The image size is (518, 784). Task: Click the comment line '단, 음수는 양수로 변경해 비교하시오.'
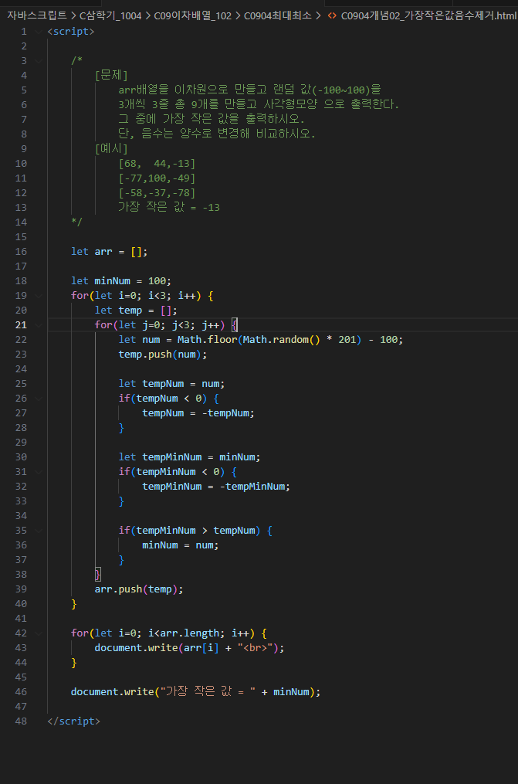point(217,134)
